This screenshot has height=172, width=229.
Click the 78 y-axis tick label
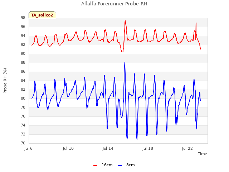point(23,107)
